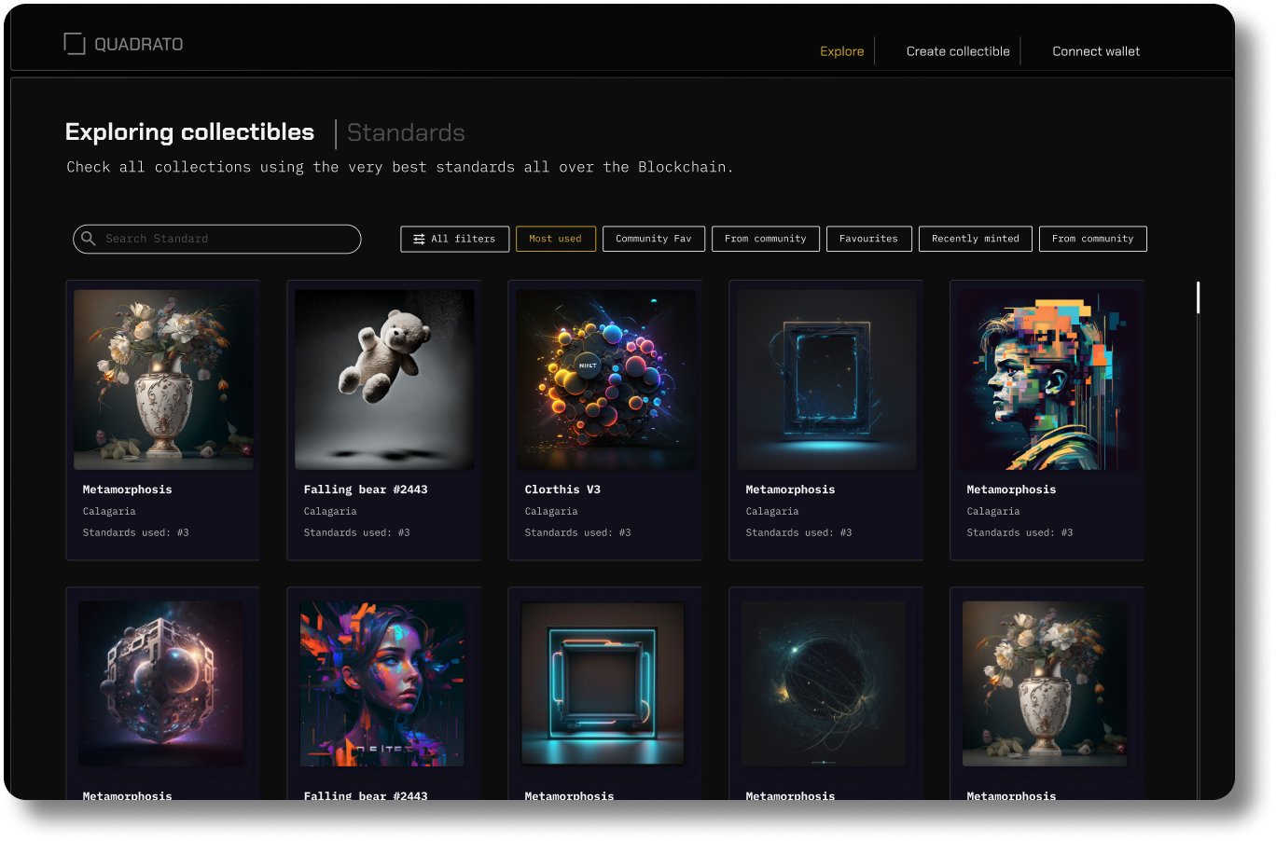Open the neon teal square frame artwork
1276x841 pixels.
click(x=603, y=683)
